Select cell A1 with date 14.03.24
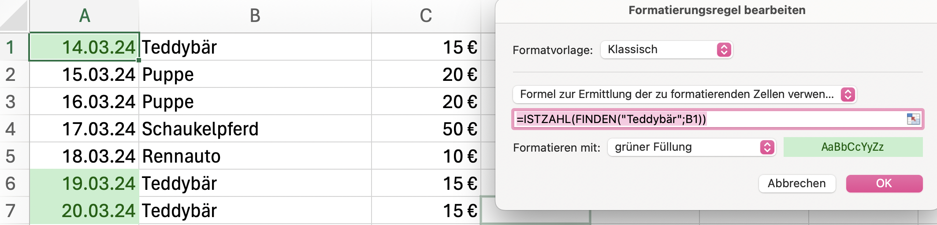The width and height of the screenshot is (937, 225). 84,47
